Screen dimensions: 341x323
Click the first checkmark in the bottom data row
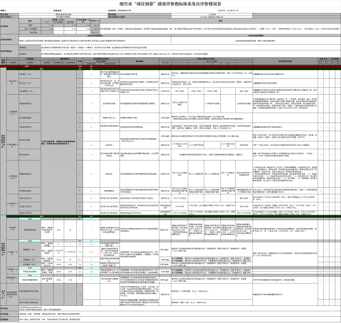[321, 302]
